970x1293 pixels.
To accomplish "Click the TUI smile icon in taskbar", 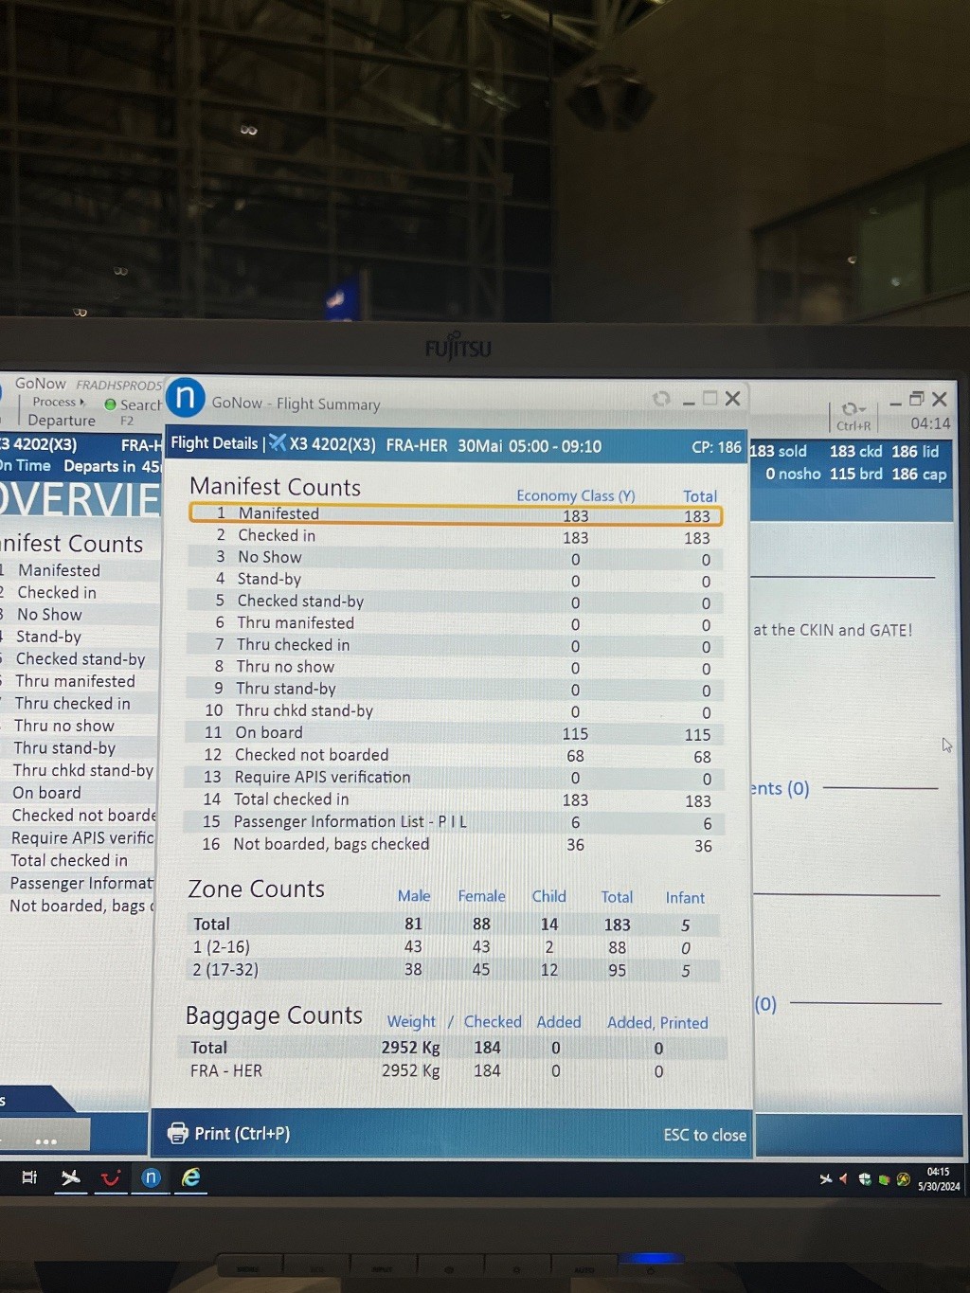I will [111, 1177].
